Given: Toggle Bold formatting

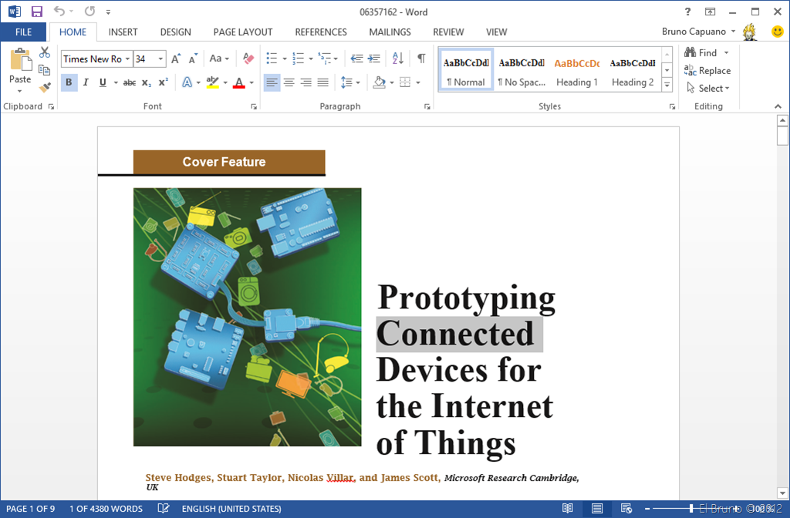Looking at the screenshot, I should point(69,82).
